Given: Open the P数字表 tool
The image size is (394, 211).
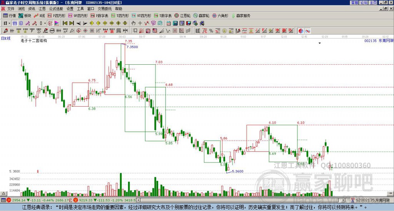Looking at the screenshot, I should 100,15.
